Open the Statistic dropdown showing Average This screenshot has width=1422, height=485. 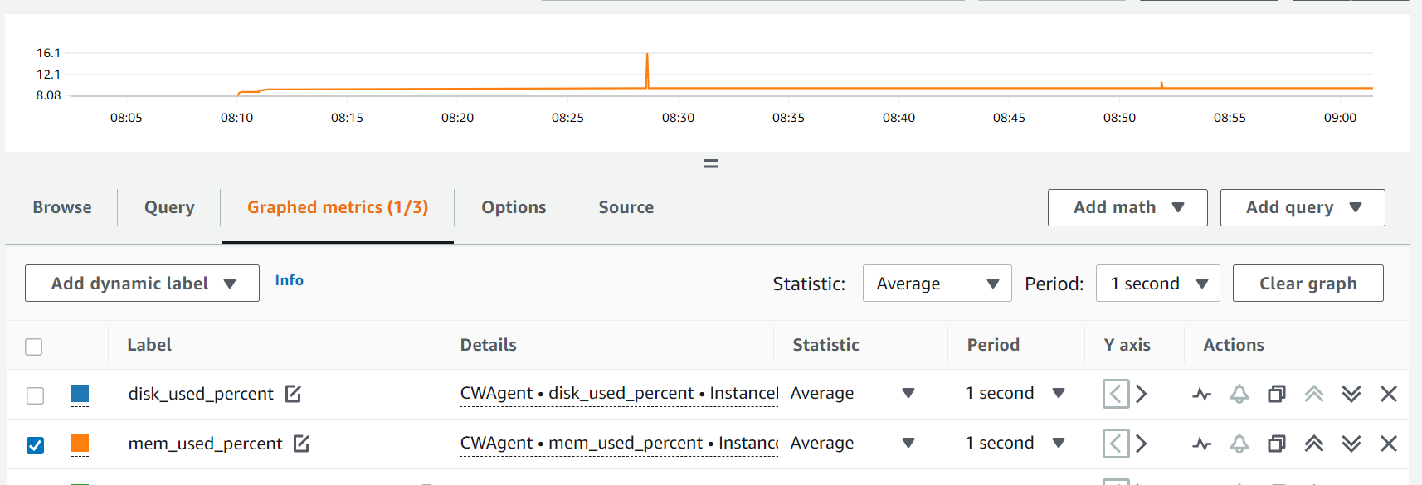click(936, 283)
